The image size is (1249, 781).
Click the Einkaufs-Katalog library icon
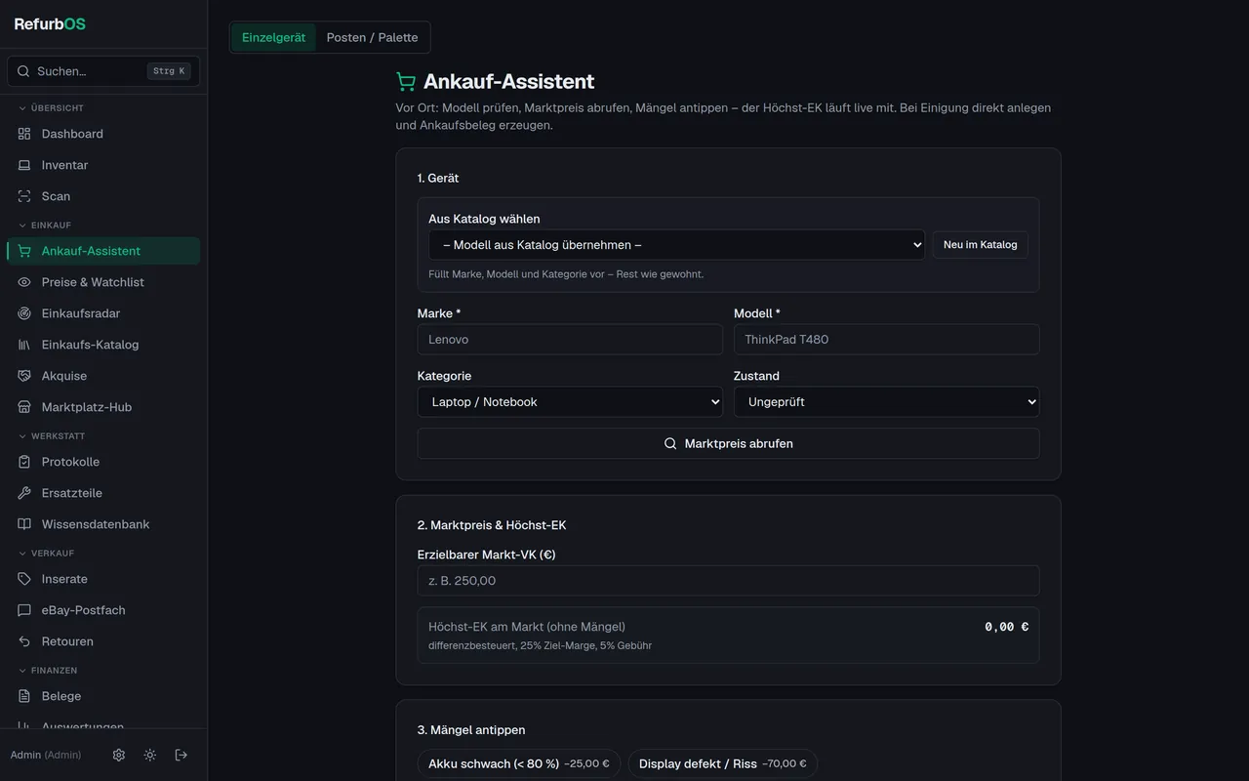24,345
